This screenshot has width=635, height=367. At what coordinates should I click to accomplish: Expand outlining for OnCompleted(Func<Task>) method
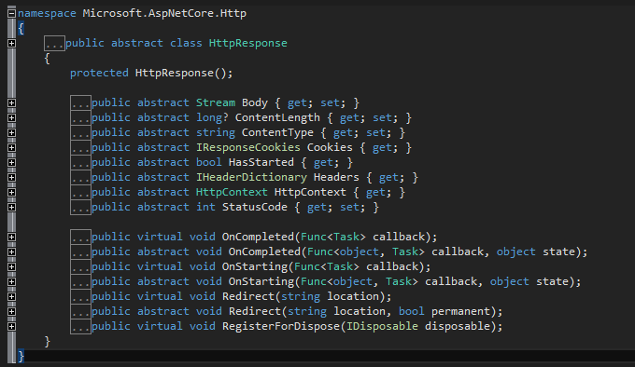(x=12, y=238)
